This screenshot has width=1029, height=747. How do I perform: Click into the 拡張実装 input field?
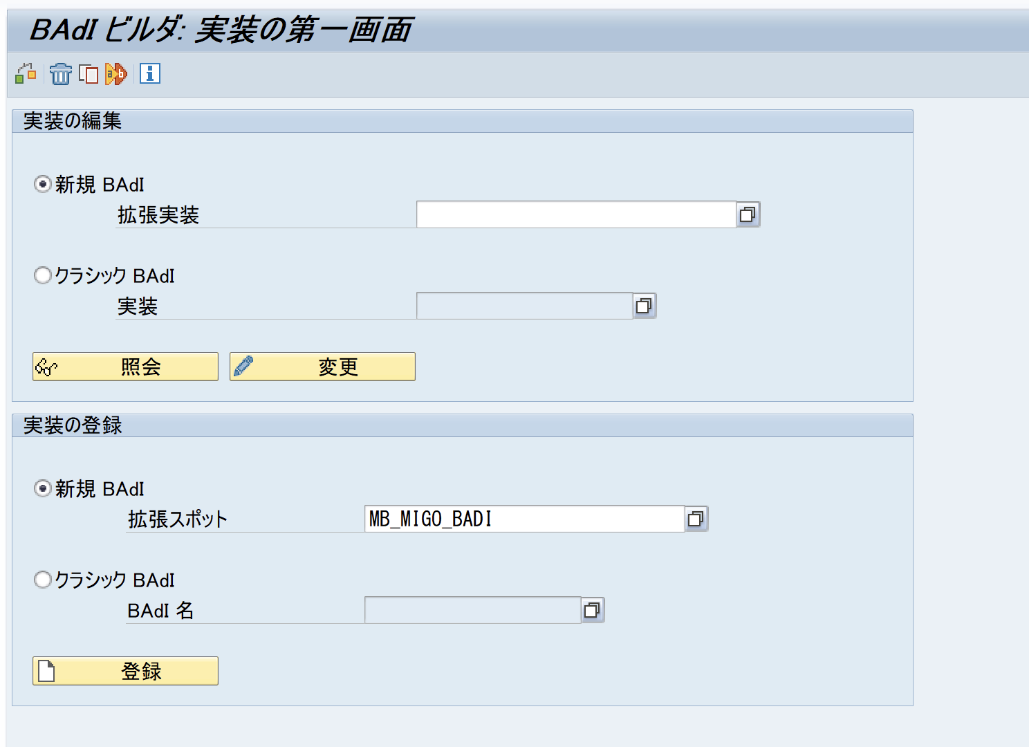tap(575, 214)
